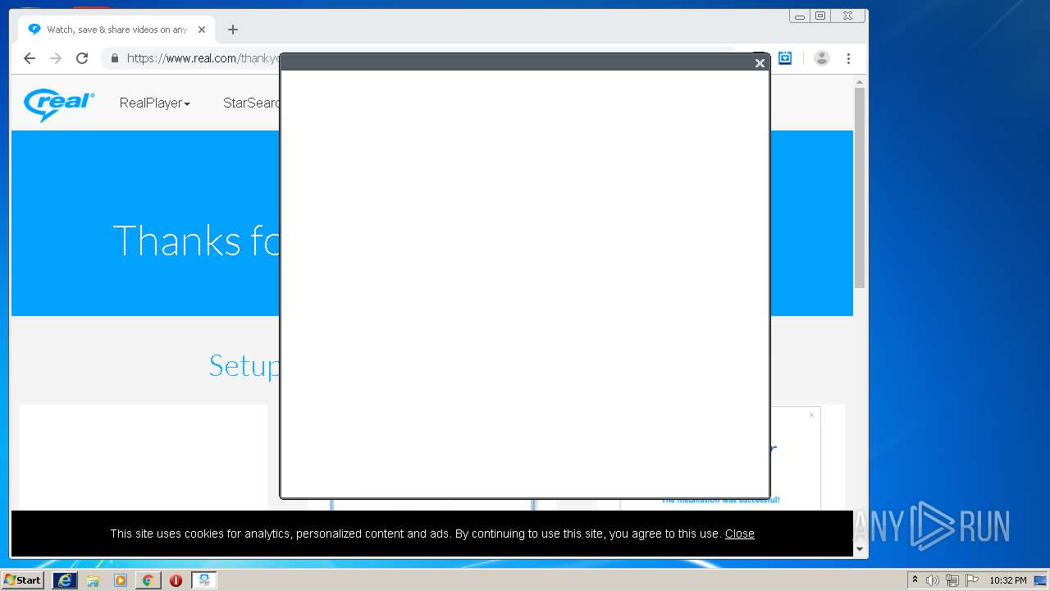The image size is (1050, 591).
Task: Click the vertical scrollbar thumb
Action: pyautogui.click(x=860, y=187)
